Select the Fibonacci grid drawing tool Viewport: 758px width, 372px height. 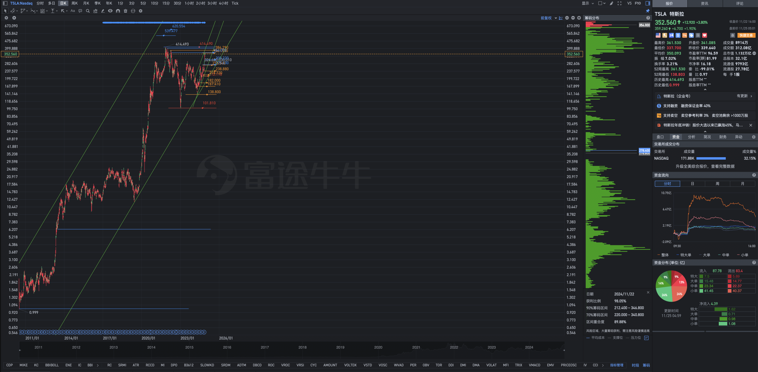(43, 11)
